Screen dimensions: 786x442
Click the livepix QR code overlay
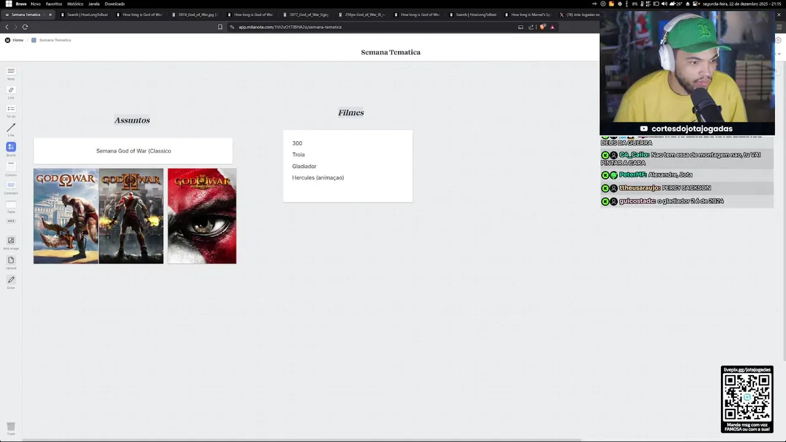[x=747, y=399]
